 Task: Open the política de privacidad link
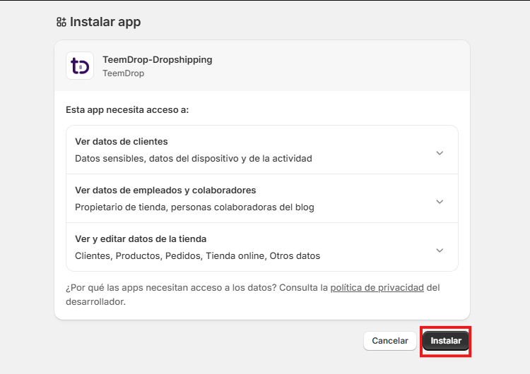pyautogui.click(x=377, y=288)
